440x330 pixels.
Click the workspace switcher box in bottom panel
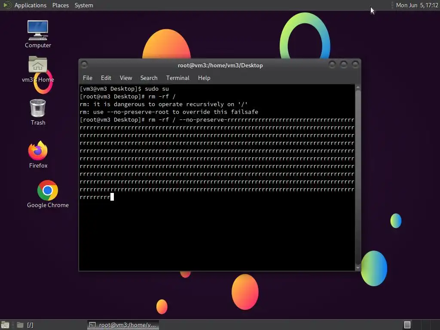coord(407,325)
